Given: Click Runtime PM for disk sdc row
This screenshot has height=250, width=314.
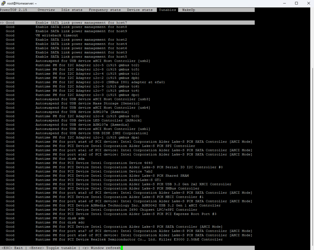Looking at the screenshot, I should click(x=45, y=222).
